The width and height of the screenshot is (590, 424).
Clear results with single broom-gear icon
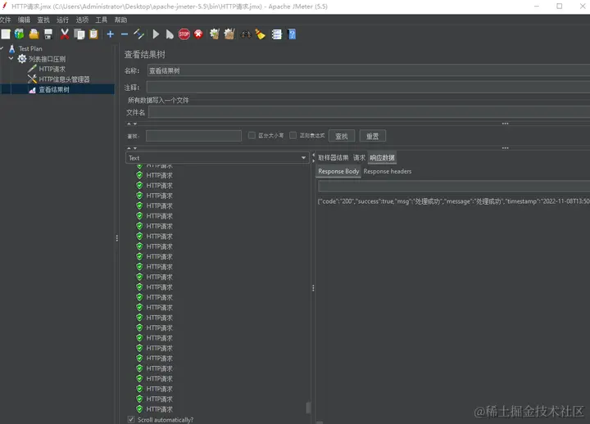(x=215, y=34)
